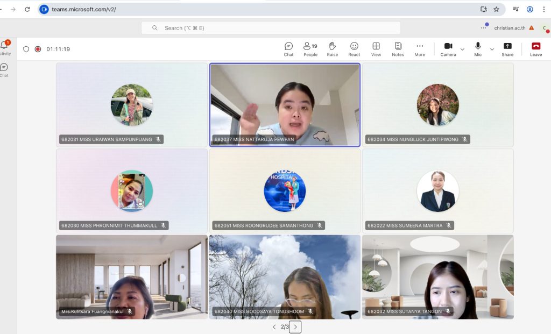This screenshot has width=551, height=334.
Task: Click the shield meeting security icon
Action: point(26,49)
